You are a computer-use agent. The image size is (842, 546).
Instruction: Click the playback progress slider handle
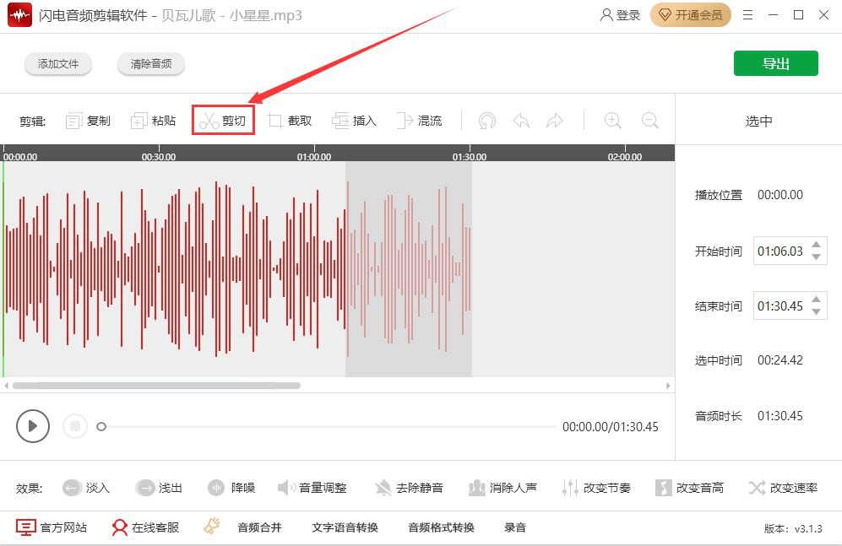(x=101, y=427)
